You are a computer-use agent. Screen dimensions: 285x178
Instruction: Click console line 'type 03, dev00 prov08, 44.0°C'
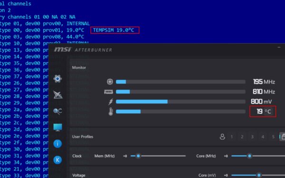[x=42, y=37]
